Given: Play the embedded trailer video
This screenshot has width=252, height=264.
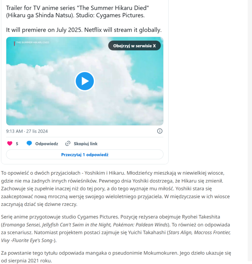Looking at the screenshot, I should pyautogui.click(x=85, y=81).
